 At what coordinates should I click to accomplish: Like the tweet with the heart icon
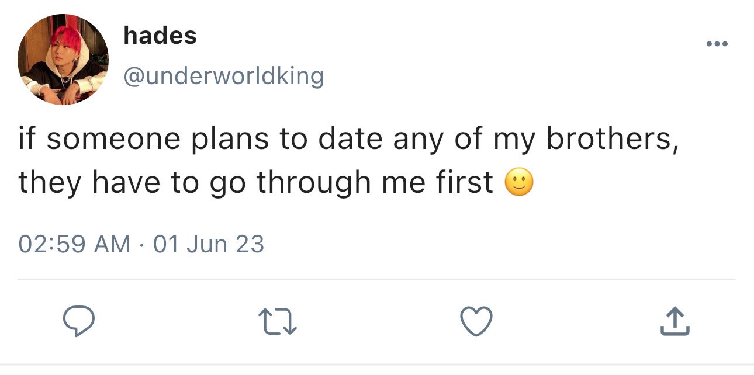click(477, 322)
